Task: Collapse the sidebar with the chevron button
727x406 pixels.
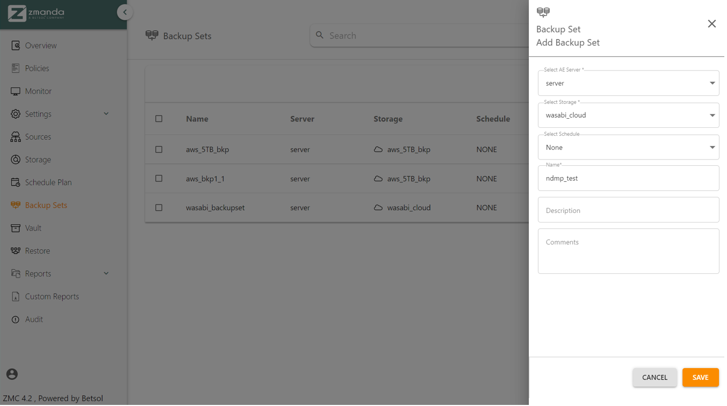Action: [x=125, y=12]
